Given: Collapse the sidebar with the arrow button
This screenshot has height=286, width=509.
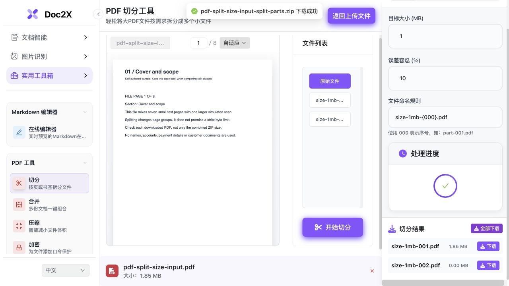Looking at the screenshot, I should [98, 14].
